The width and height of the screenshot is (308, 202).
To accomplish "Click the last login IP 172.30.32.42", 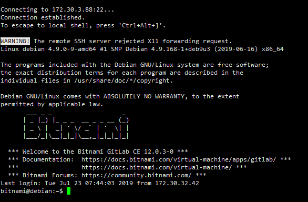I will pos(177,183).
